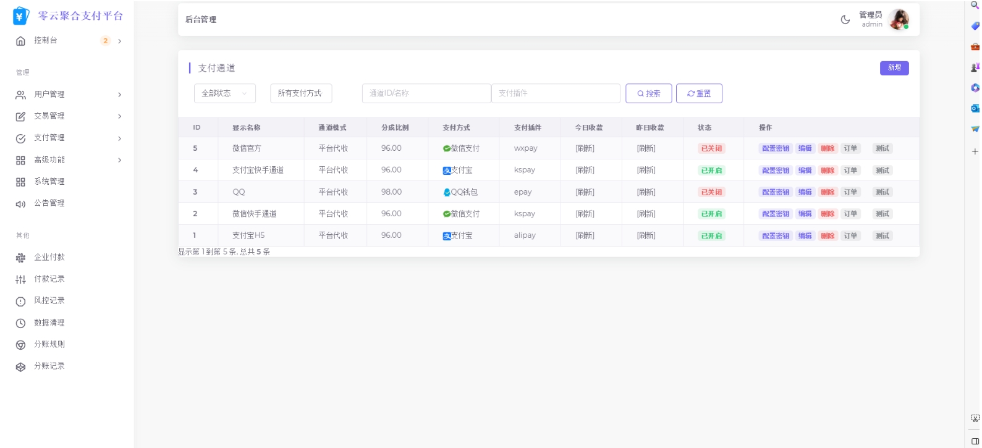
Task: Open 系统管理 in sidebar menu
Action: click(49, 182)
